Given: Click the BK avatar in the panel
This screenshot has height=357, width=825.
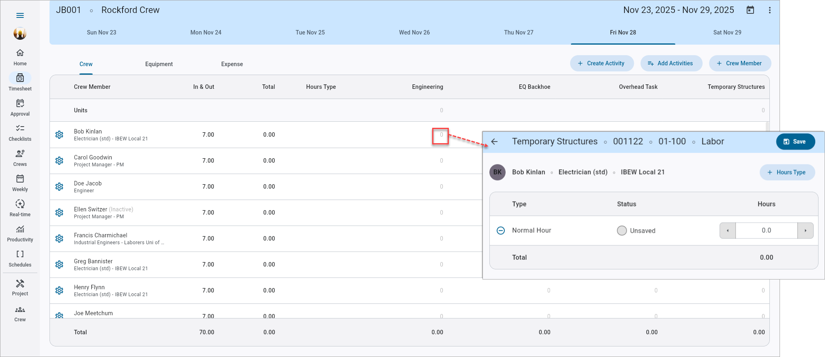Looking at the screenshot, I should pos(498,172).
